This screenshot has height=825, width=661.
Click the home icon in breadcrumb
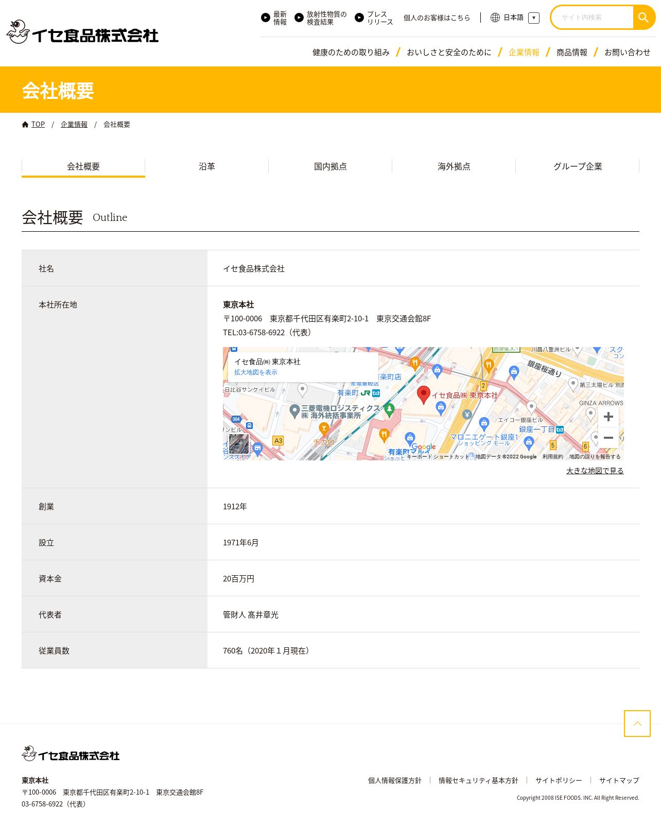pyautogui.click(x=25, y=125)
